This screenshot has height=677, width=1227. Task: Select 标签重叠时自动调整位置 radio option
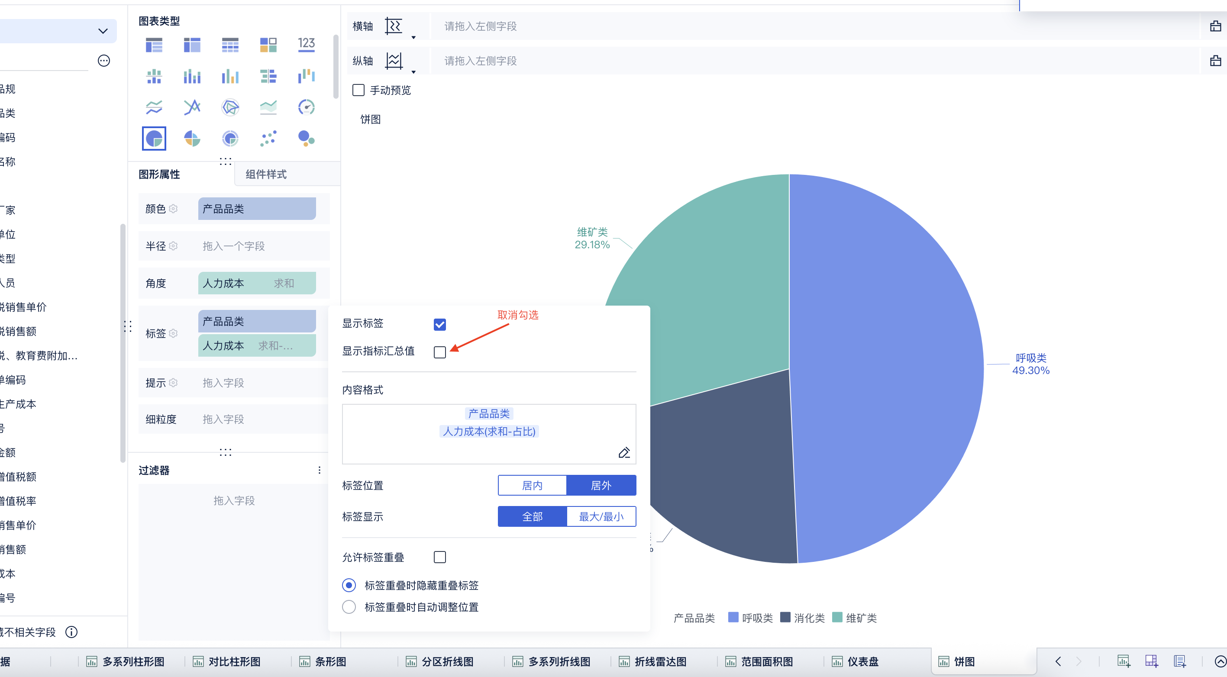[349, 606]
